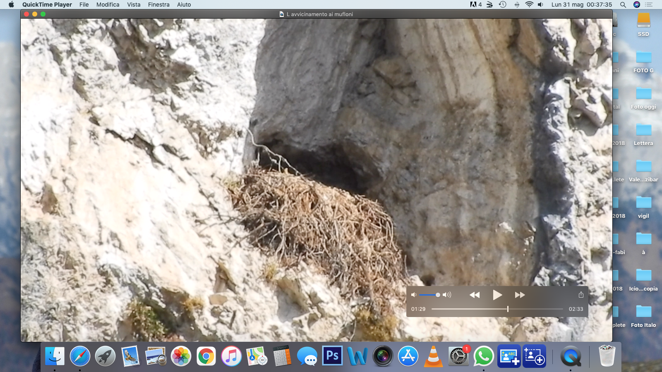Screen dimensions: 662x372
Task: Click the low-volume speaker icon to mute
Action: (x=413, y=295)
